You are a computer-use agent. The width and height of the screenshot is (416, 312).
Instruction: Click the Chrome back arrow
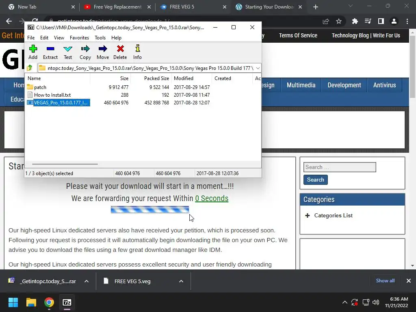click(9, 21)
